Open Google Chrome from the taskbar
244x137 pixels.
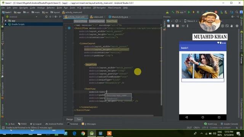(83, 134)
